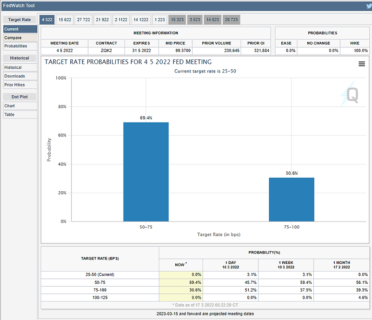372x320 pixels.
Task: Click the 25-50 (Current) table row label
Action: pyautogui.click(x=100, y=274)
